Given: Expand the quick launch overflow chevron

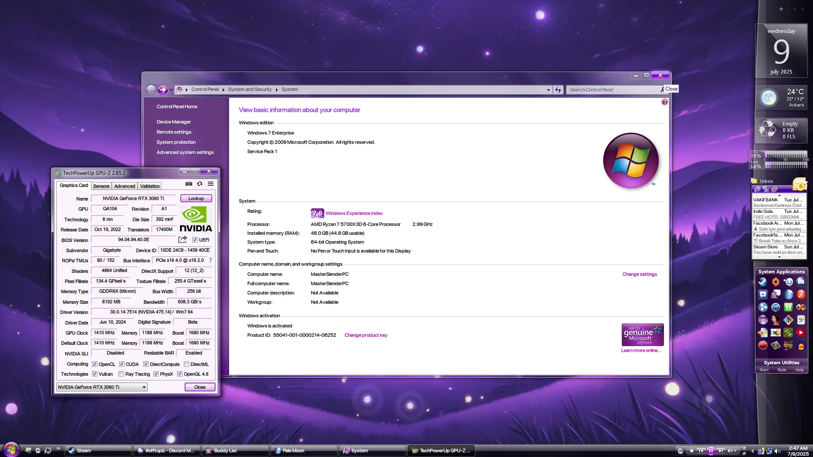Looking at the screenshot, I should pos(58,449).
